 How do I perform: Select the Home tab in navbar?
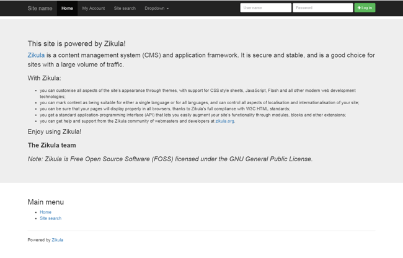[x=67, y=8]
